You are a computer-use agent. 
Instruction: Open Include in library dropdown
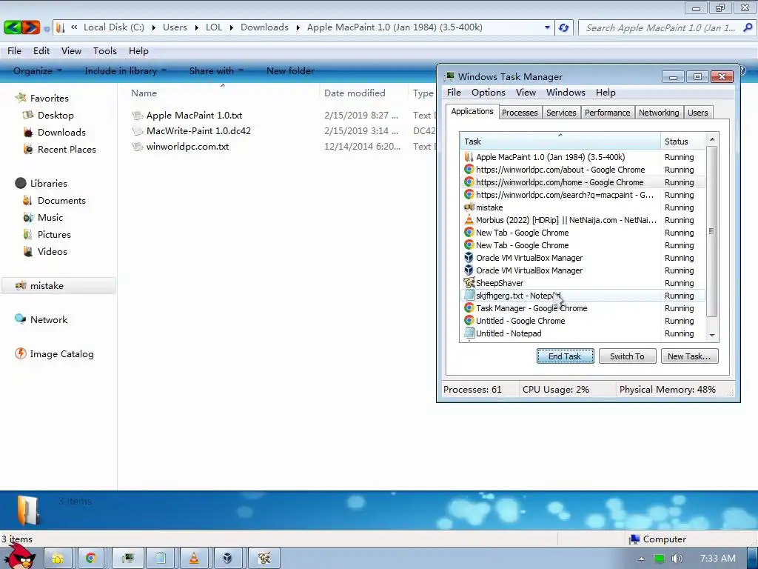pyautogui.click(x=125, y=70)
